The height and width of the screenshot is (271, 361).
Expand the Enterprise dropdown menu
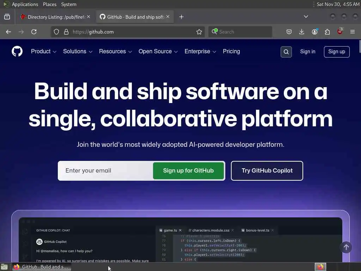(200, 52)
